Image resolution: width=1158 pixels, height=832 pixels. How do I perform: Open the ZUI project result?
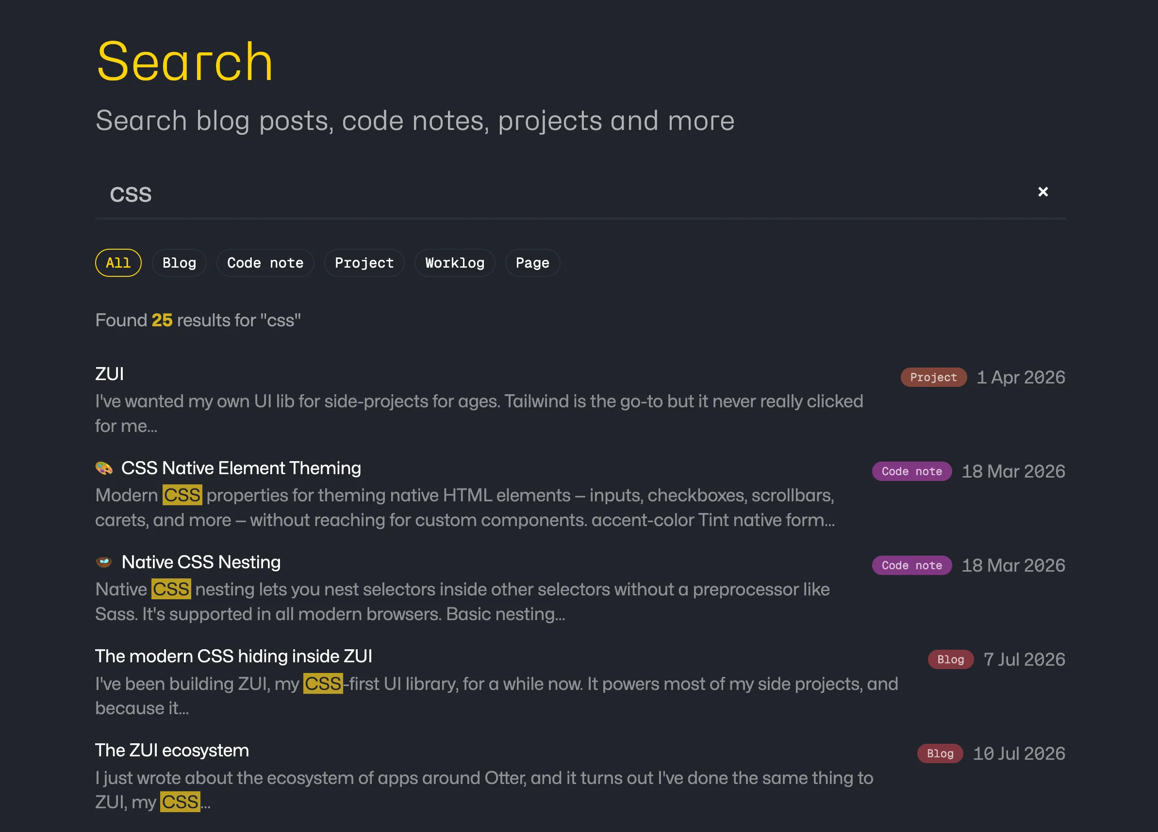tap(110, 374)
